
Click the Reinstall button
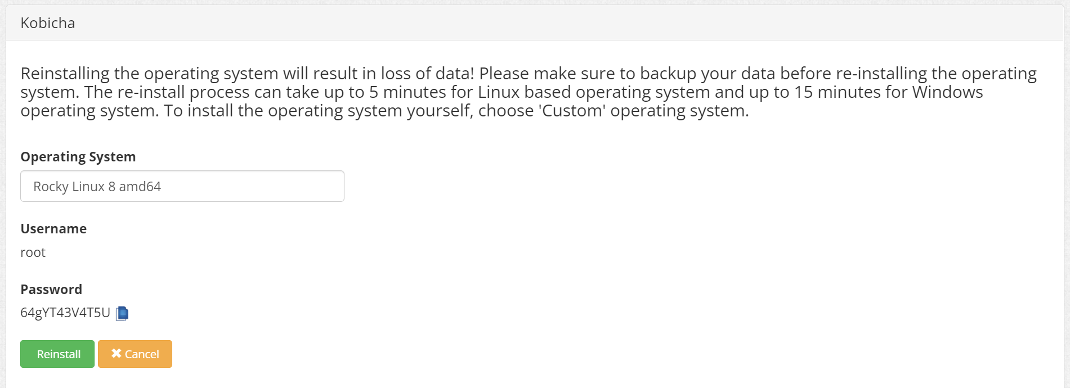(57, 354)
